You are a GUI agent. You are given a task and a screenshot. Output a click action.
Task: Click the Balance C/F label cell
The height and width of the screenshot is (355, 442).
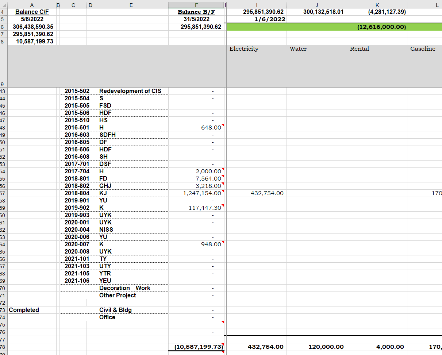click(x=32, y=12)
